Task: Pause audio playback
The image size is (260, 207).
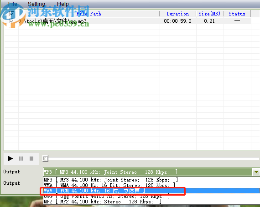Action: point(21,159)
